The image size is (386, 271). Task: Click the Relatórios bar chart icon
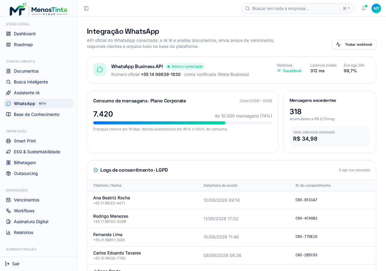point(8,232)
